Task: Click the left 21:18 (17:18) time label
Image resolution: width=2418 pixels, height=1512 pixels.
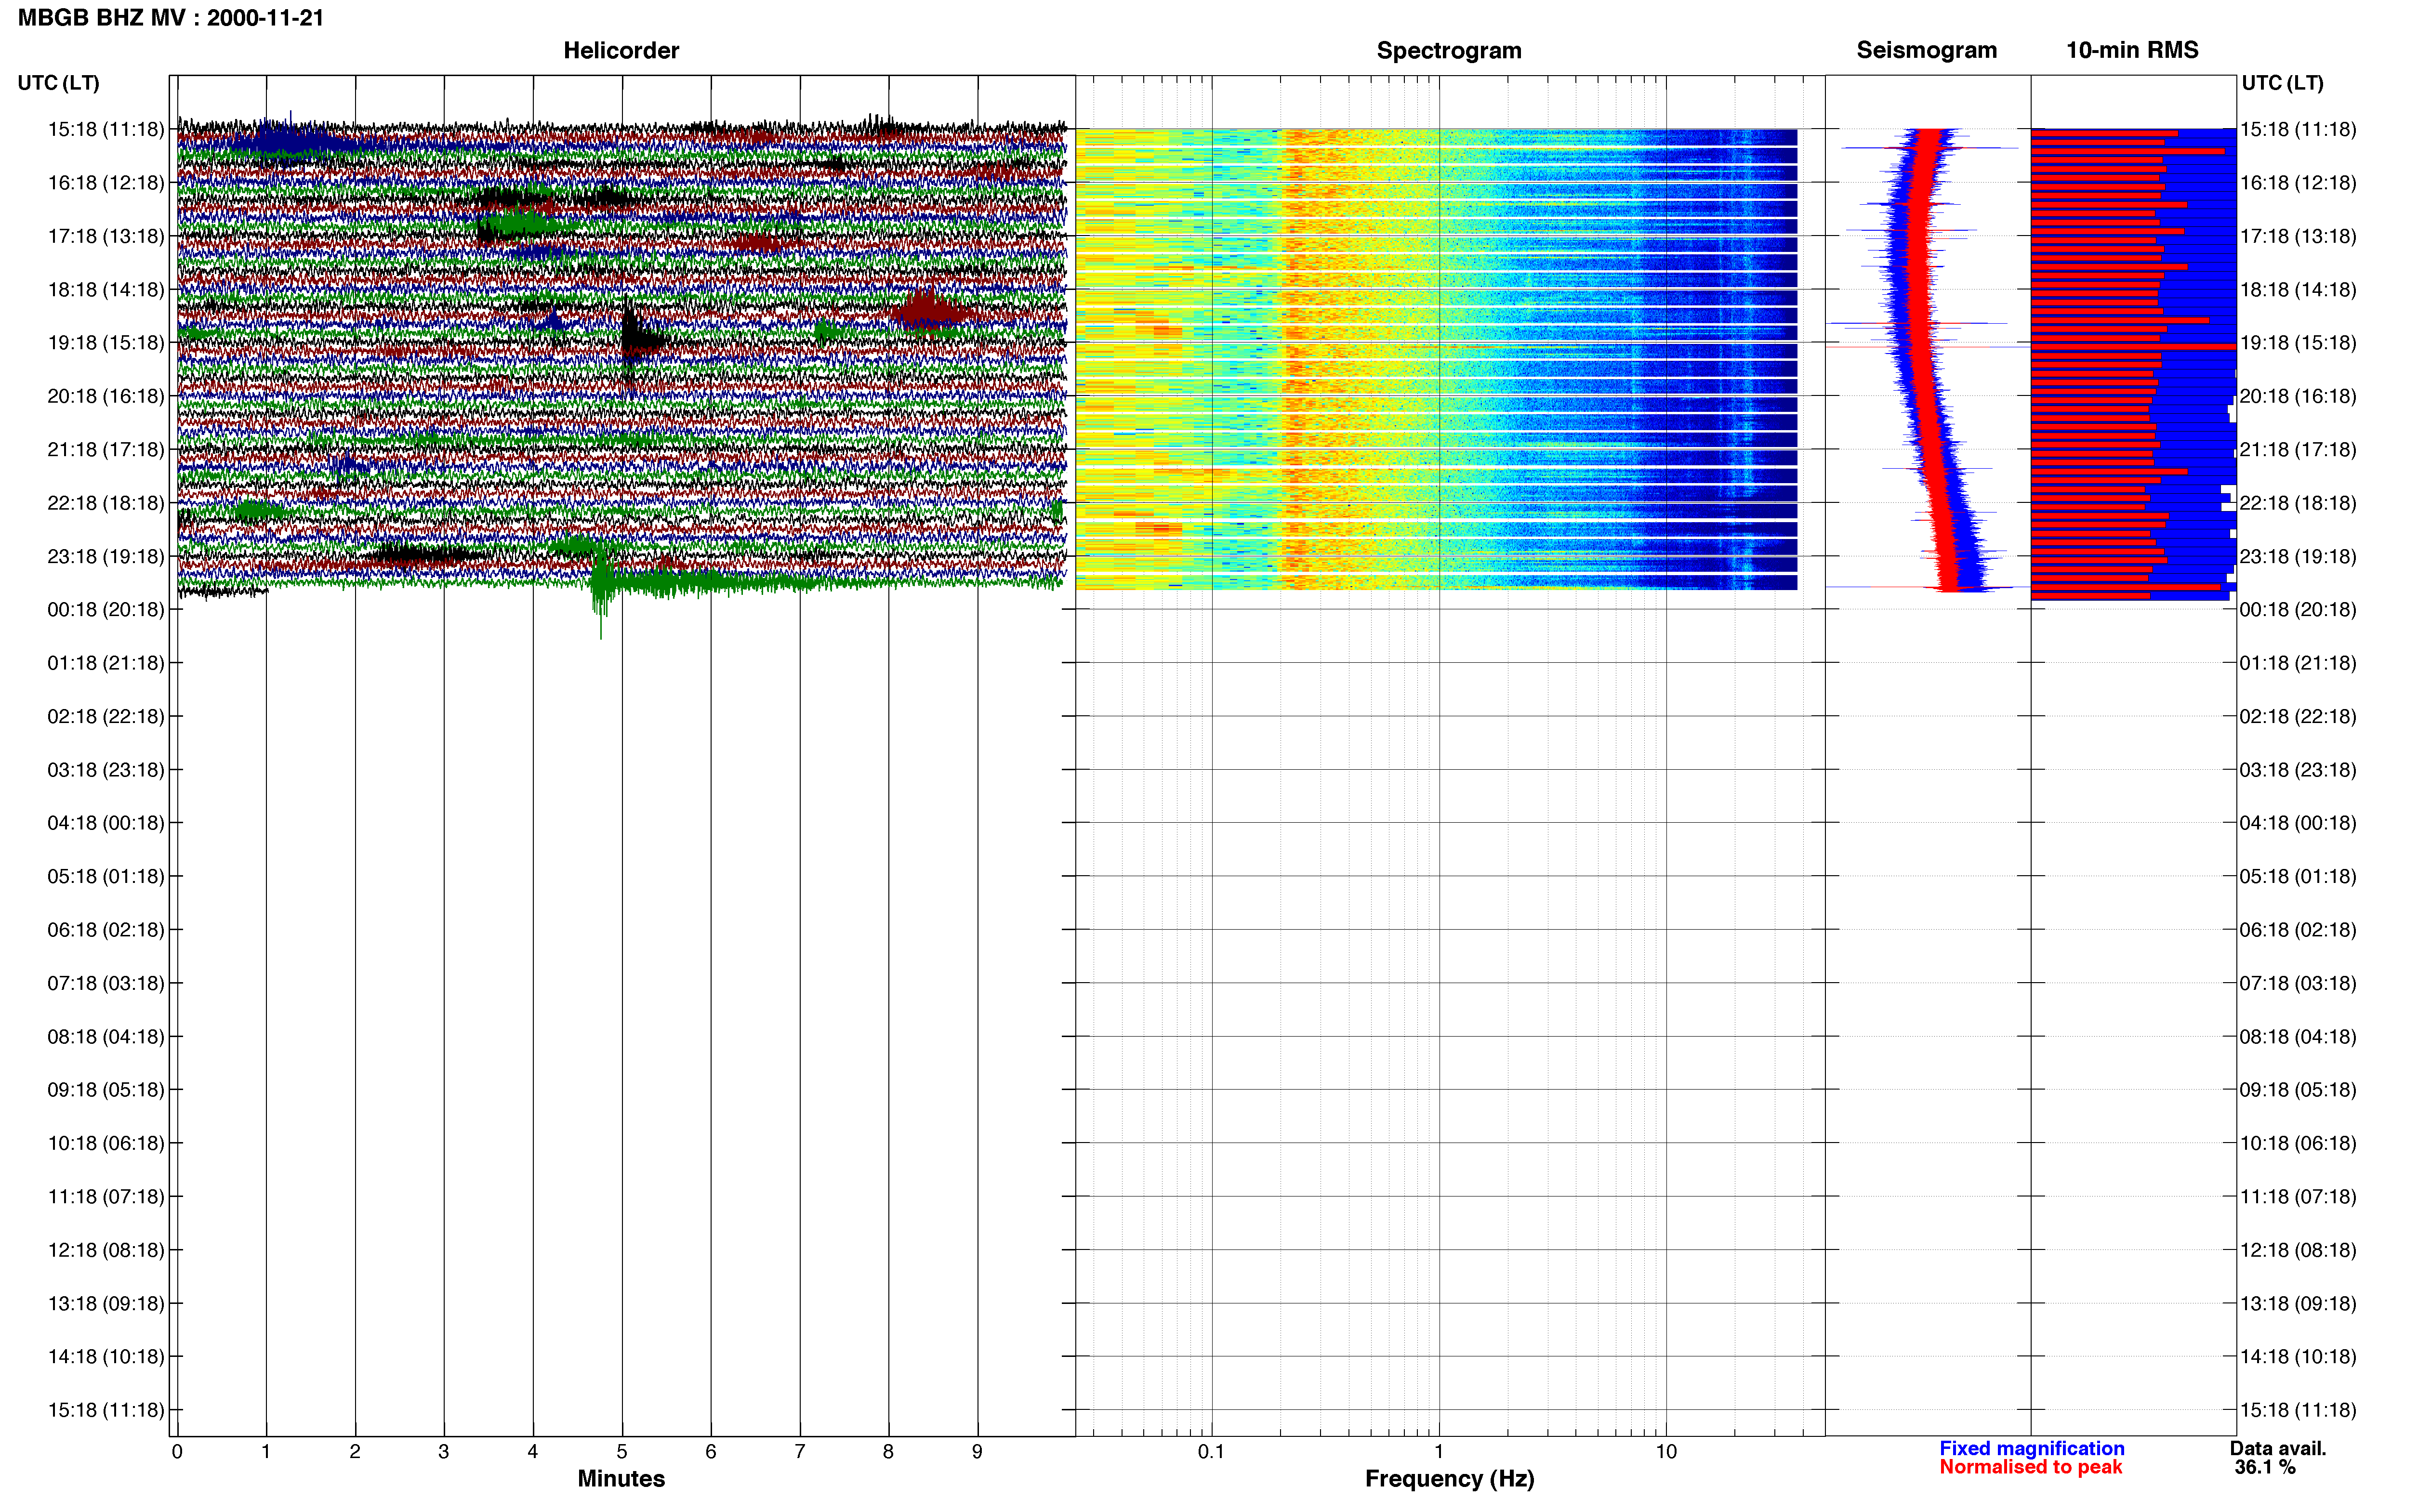Action: (106, 450)
